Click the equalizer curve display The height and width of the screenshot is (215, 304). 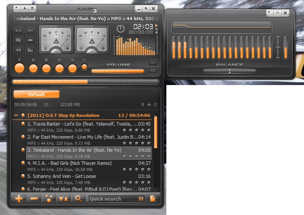pyautogui.click(x=222, y=27)
